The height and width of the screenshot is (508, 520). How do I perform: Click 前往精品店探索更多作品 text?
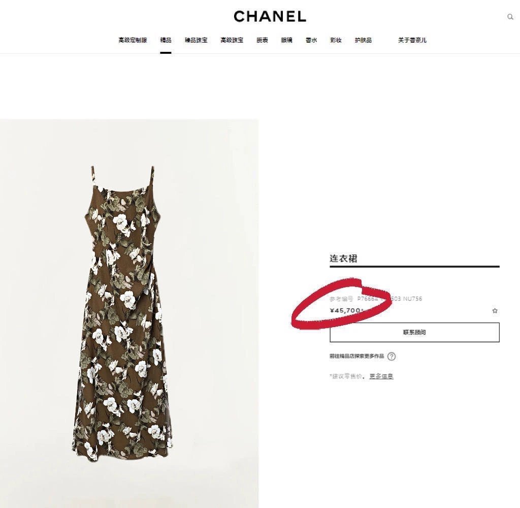[x=356, y=356]
